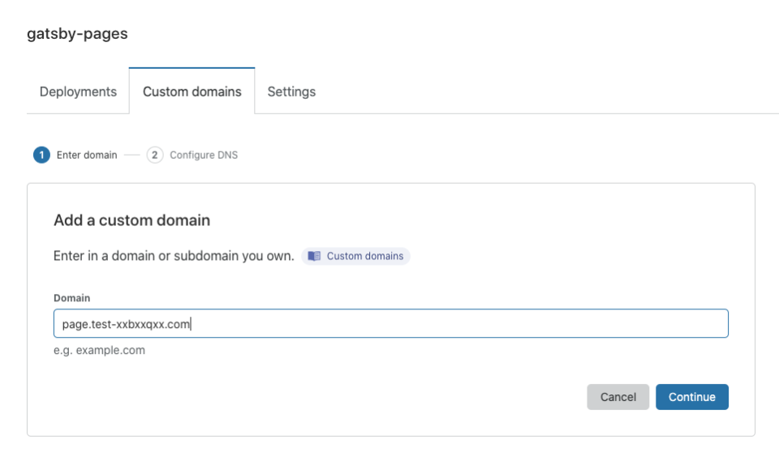Click the typed text page.test-xxbxxqxx.com
Image resolution: width=779 pixels, height=456 pixels.
tap(126, 324)
